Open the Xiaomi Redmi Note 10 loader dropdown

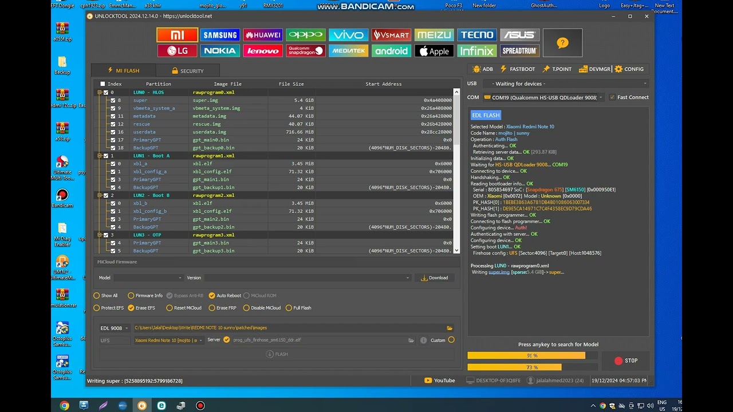coord(168,340)
